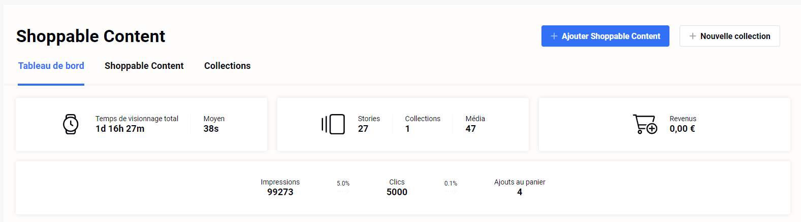Click the plus icon beside Nouvelle collection
Screen dimensions: 801x222
coord(692,36)
